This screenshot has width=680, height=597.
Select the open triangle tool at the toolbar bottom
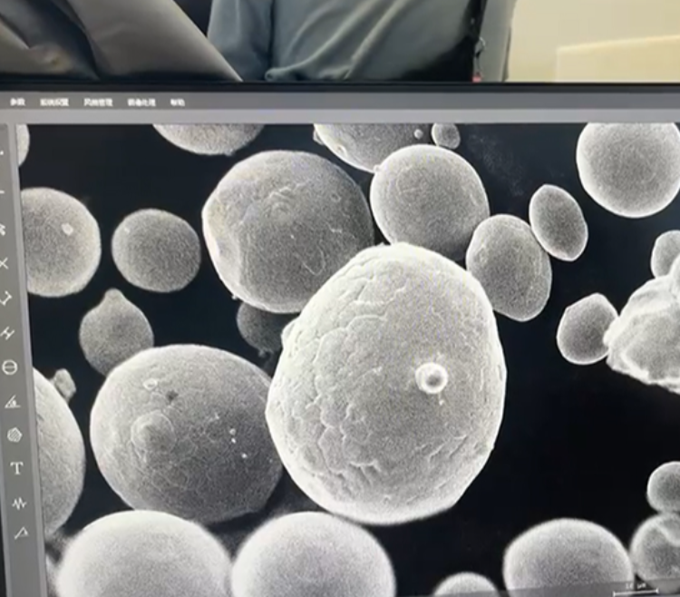pos(21,533)
